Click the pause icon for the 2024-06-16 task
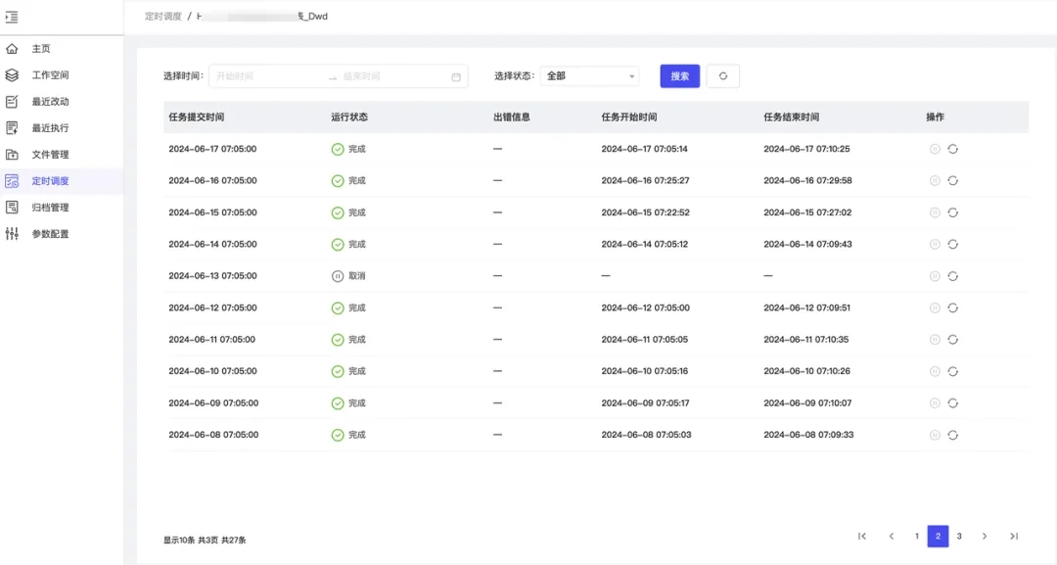Viewport: 1057px width, 565px height. pyautogui.click(x=935, y=181)
